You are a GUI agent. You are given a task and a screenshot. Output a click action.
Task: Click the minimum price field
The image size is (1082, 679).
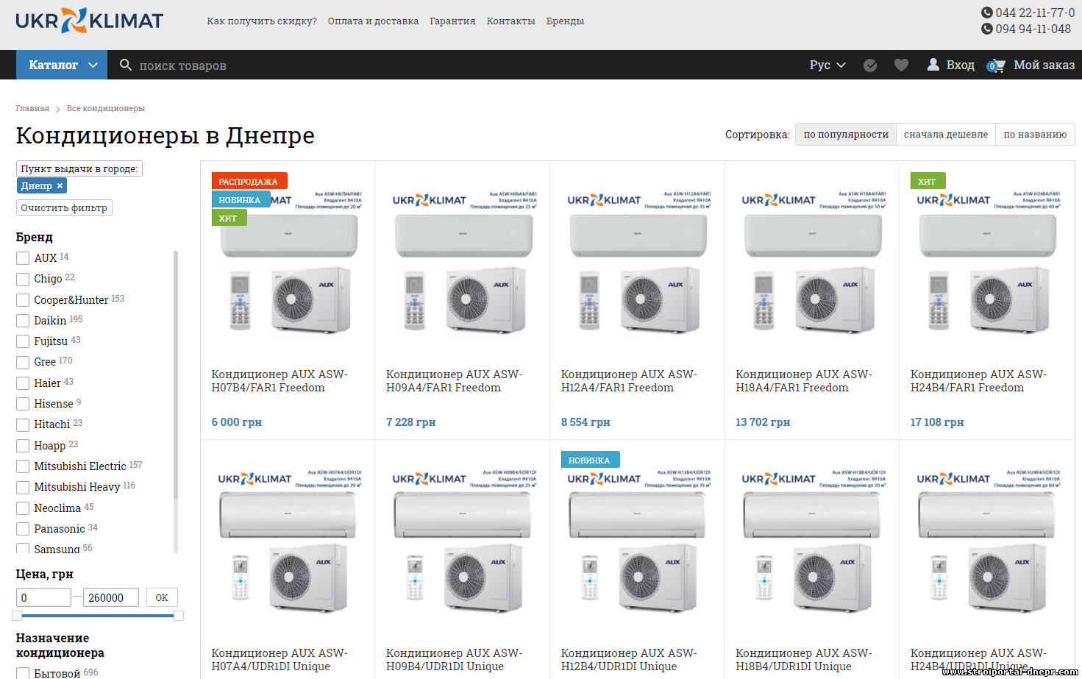[x=43, y=597]
